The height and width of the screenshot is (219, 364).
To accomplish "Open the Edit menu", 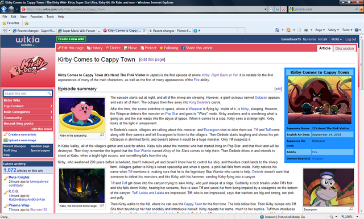I will (x=14, y=16).
